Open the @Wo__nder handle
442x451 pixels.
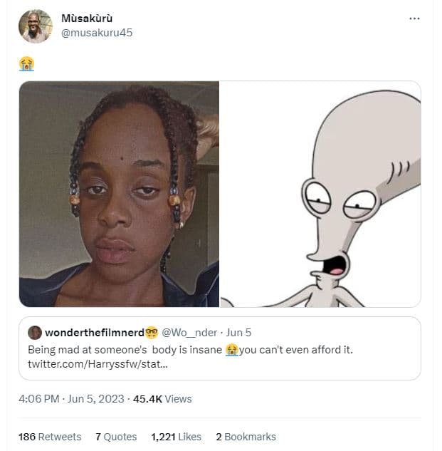tap(189, 333)
